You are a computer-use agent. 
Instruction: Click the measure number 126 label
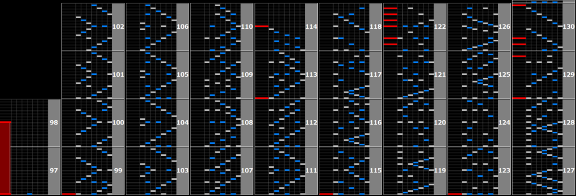pos(504,27)
